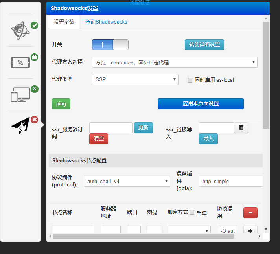This screenshot has height=254, width=280.
Task: Click the ssr_服务器订阅 input field
Action: click(111, 128)
